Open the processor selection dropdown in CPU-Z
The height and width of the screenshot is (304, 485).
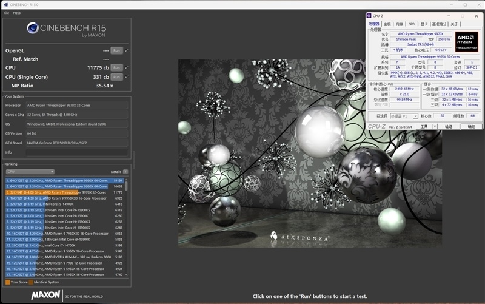pos(404,115)
